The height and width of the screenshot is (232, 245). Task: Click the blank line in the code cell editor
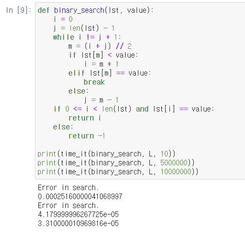pyautogui.click(x=140, y=145)
